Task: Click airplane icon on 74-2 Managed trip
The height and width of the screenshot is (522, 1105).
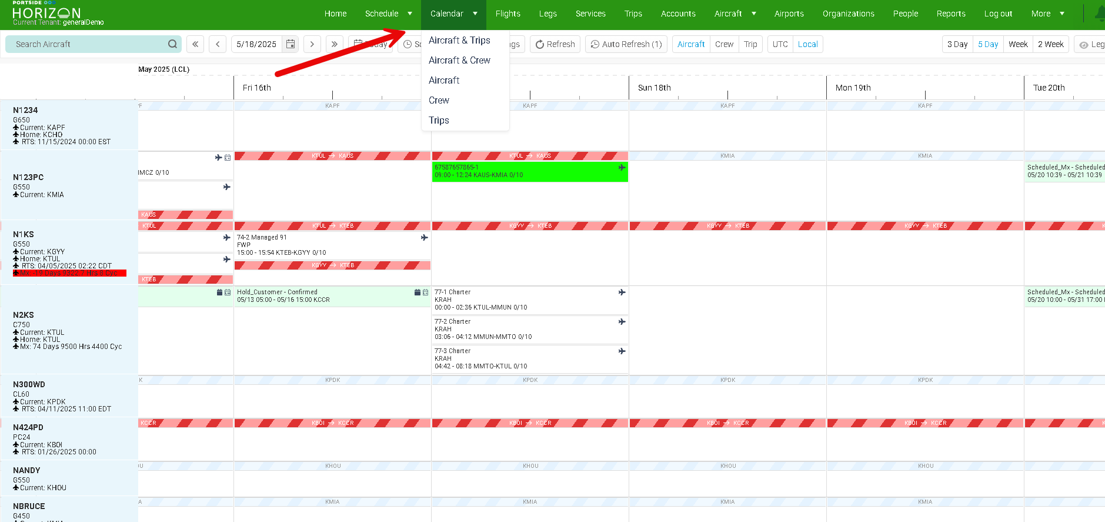Action: point(424,238)
